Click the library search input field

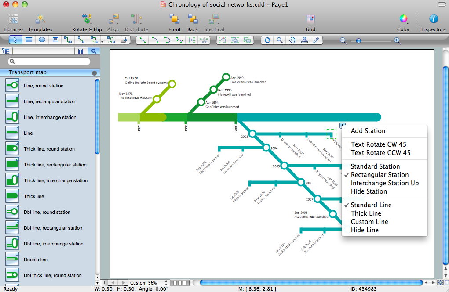coord(49,61)
